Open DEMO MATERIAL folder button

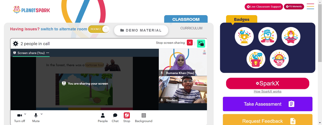click(x=141, y=30)
